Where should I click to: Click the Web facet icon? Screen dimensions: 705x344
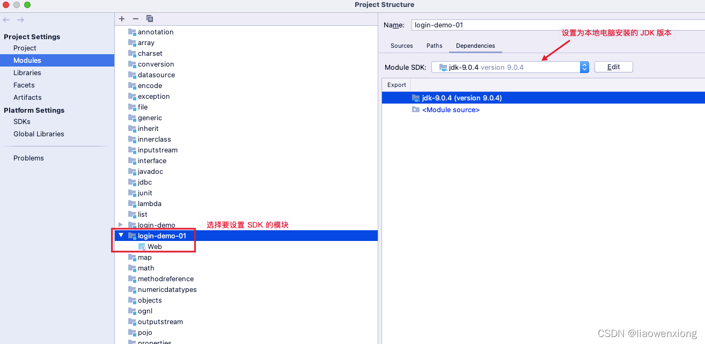click(142, 247)
